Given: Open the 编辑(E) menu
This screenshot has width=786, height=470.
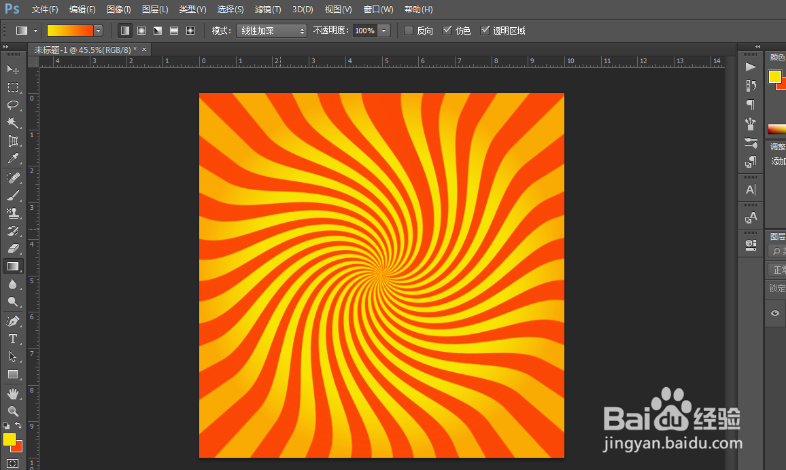Looking at the screenshot, I should (82, 10).
